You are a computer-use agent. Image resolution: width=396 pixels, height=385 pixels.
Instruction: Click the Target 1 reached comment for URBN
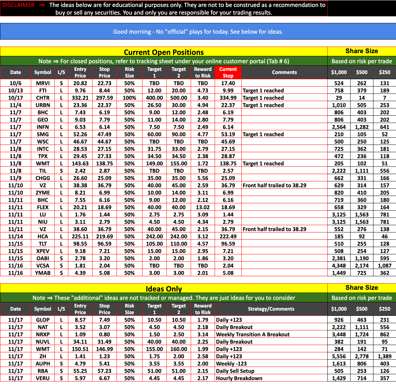coord(263,105)
